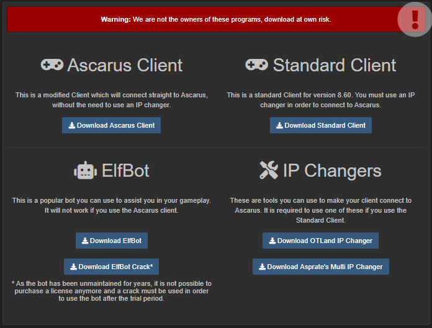The width and height of the screenshot is (432, 328).
Task: Click the Ascarus Client heading text
Action: coord(125,65)
